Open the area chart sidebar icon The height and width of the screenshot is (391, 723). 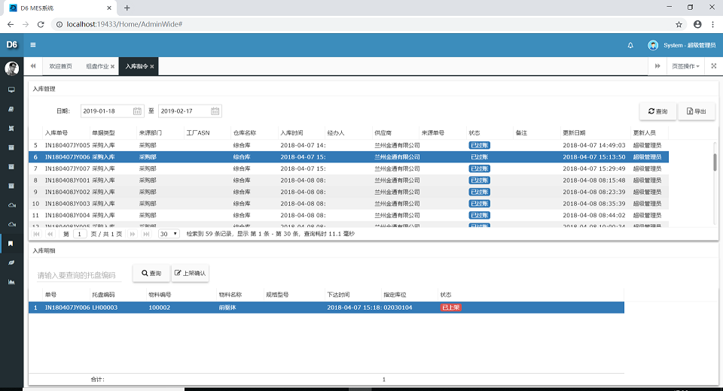coord(11,282)
